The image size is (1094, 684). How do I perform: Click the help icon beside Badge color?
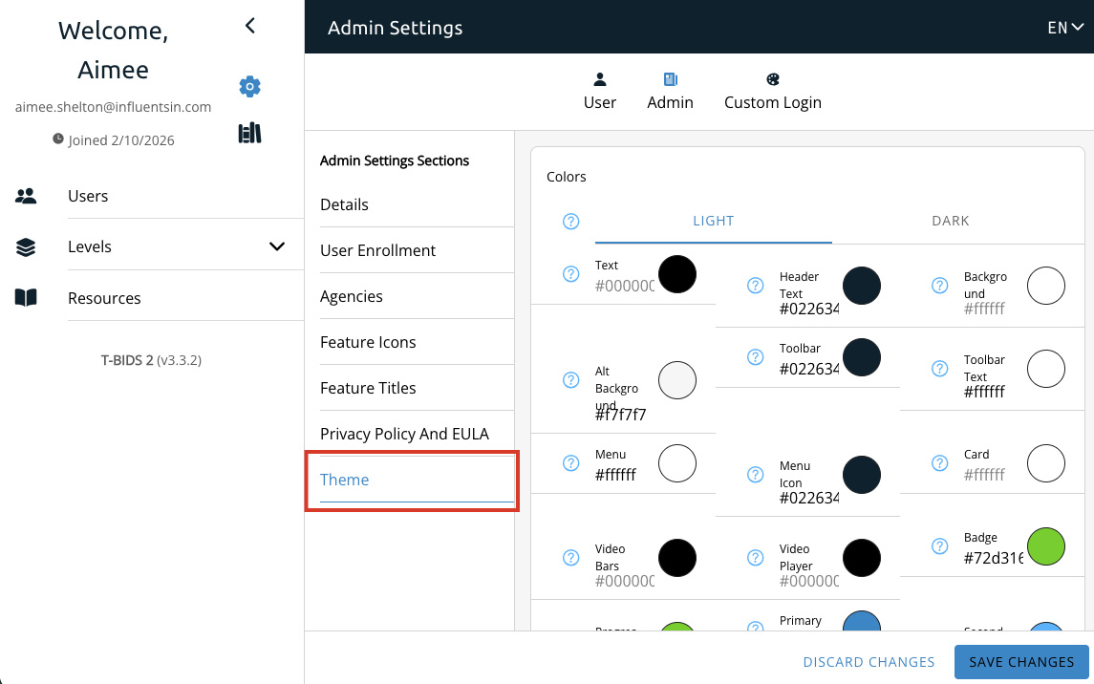pyautogui.click(x=939, y=546)
